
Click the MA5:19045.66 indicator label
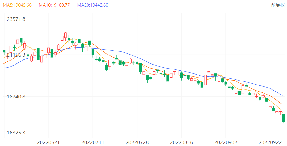click(17, 5)
